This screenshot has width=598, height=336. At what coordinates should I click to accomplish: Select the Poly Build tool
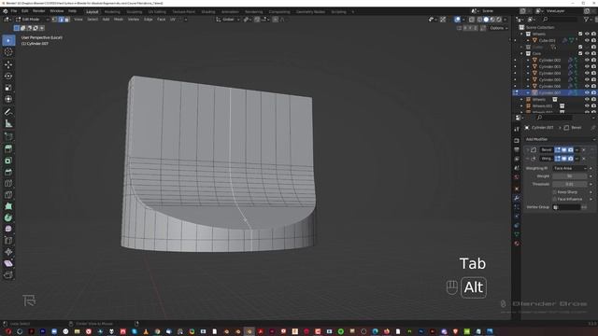pyautogui.click(x=8, y=206)
